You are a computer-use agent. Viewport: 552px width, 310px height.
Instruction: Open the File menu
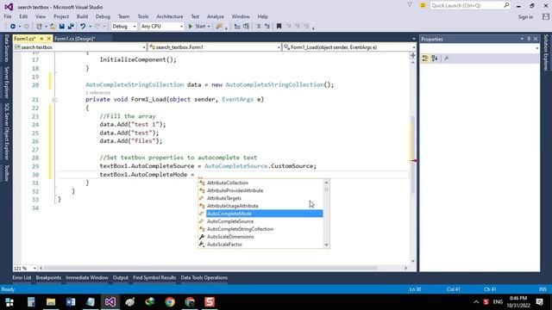8,16
